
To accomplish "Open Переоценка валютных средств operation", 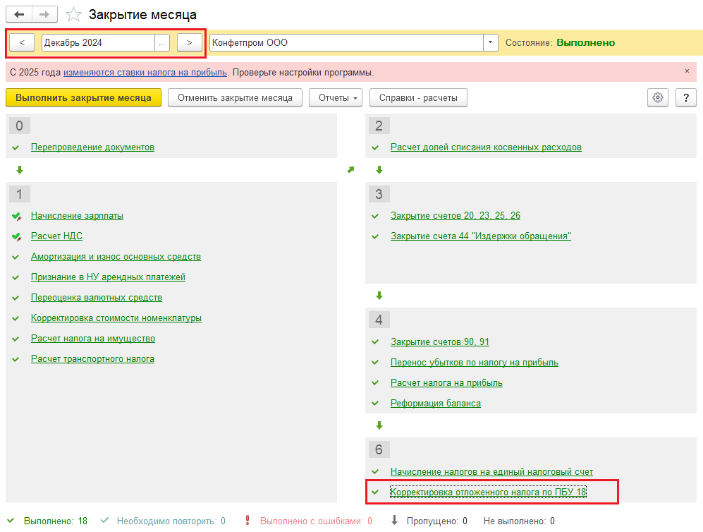I will click(x=97, y=298).
